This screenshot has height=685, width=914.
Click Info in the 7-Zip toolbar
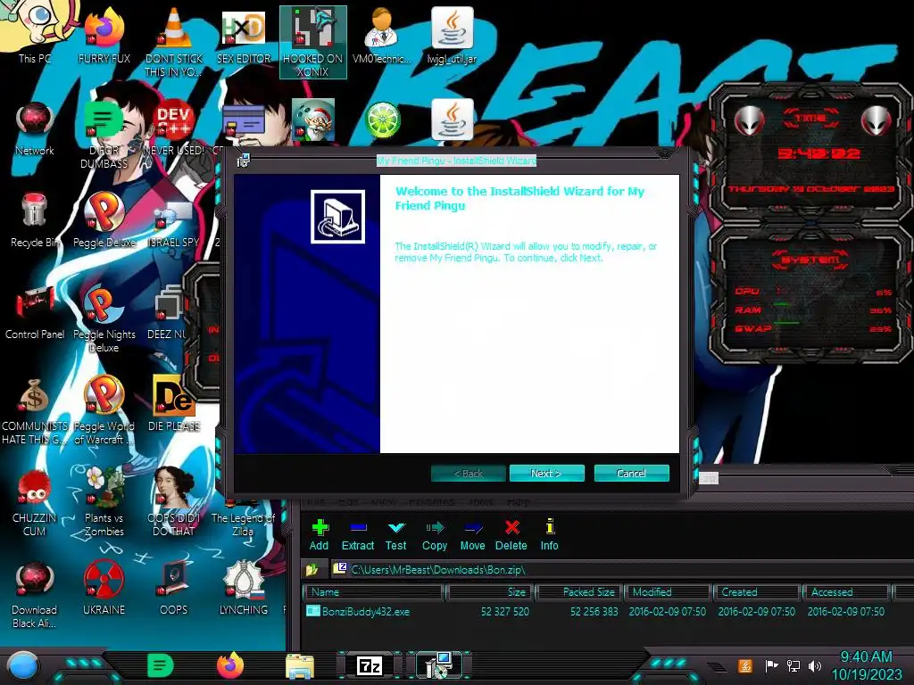pyautogui.click(x=549, y=535)
